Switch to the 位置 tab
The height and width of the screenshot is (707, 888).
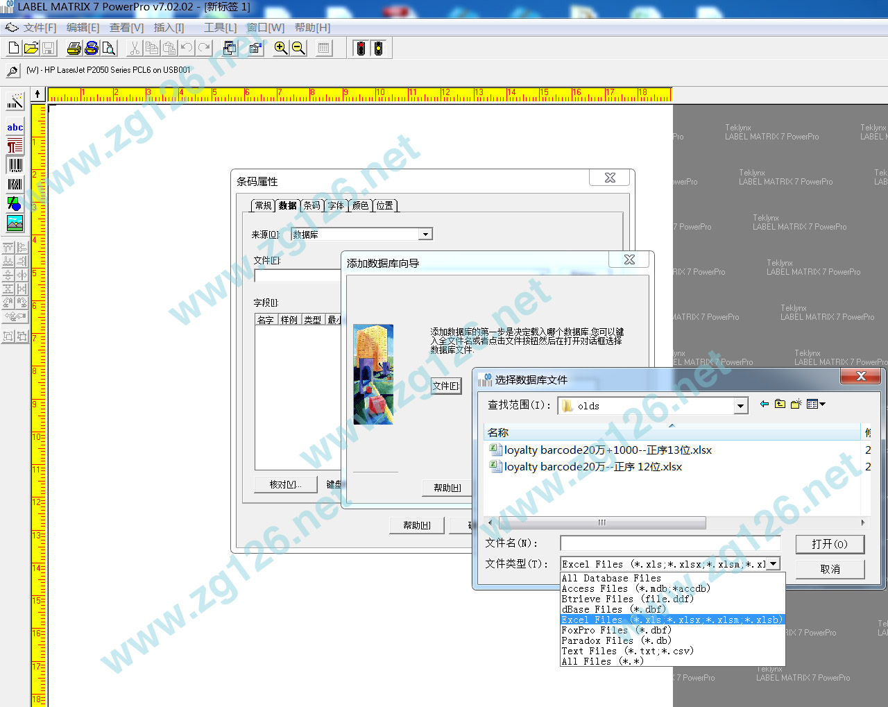tap(384, 205)
